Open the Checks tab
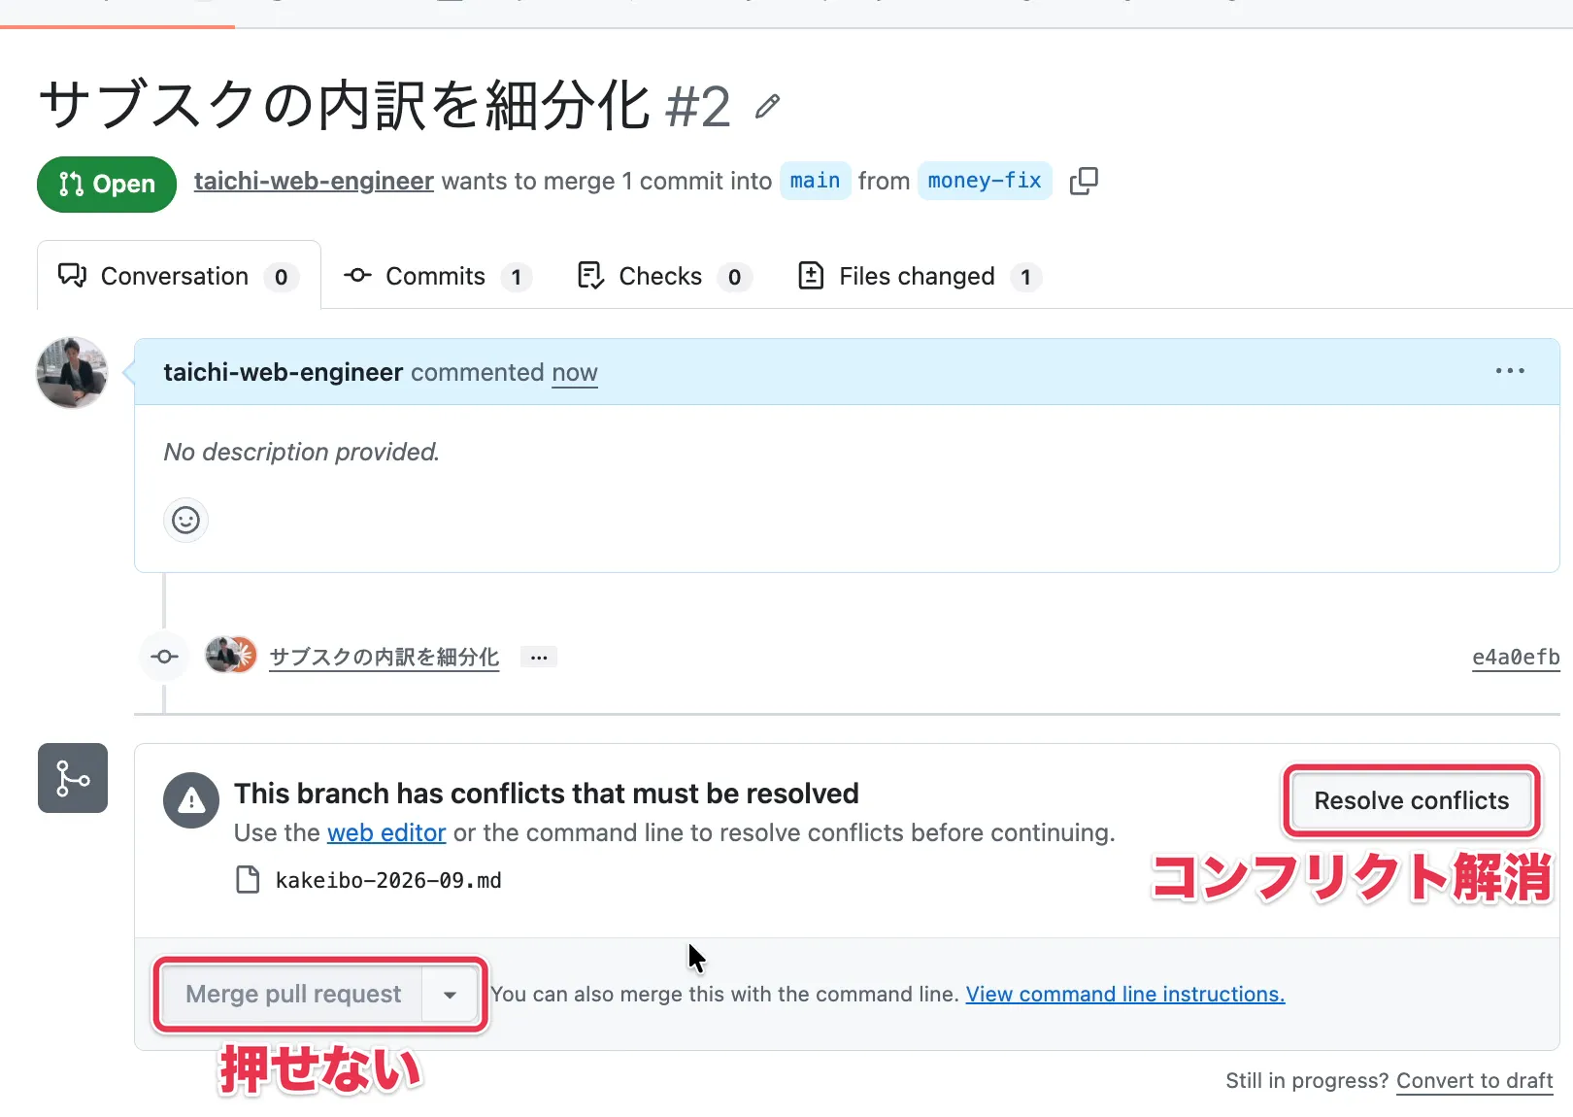This screenshot has height=1117, width=1573. [x=664, y=277]
